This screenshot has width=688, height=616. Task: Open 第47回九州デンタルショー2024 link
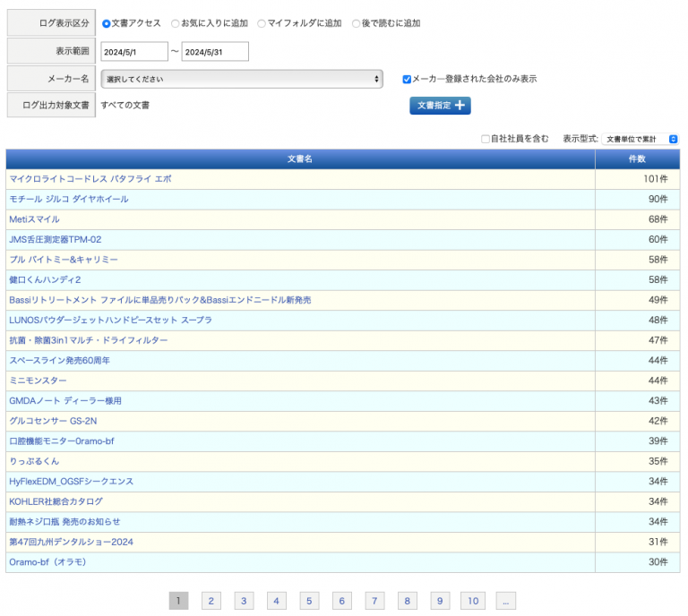tap(71, 542)
